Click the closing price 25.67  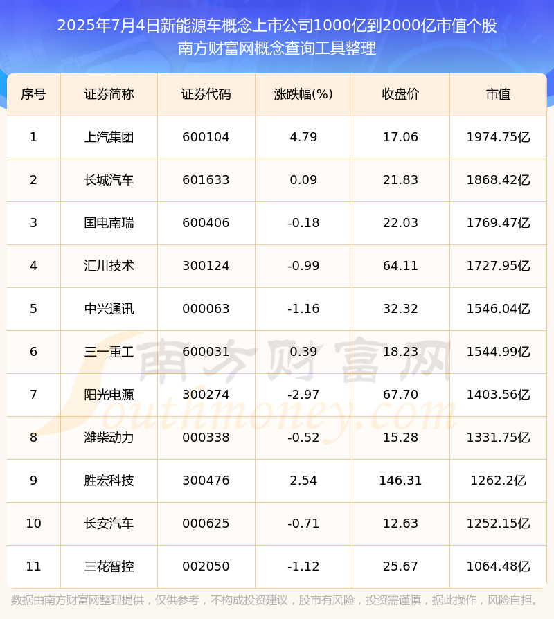[x=400, y=566]
